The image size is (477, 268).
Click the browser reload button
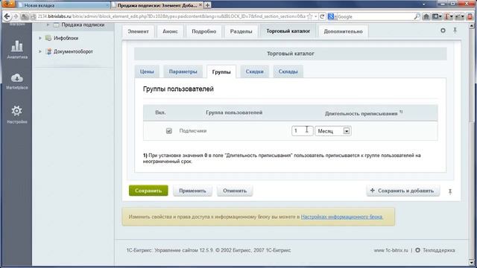coord(322,16)
